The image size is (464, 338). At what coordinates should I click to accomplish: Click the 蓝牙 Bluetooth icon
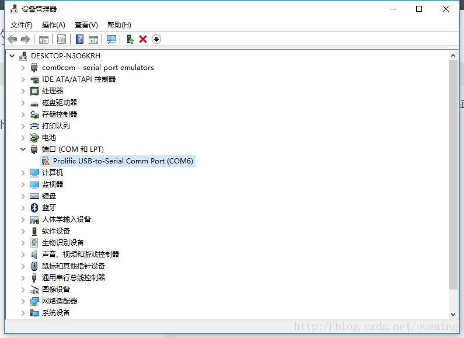point(34,208)
